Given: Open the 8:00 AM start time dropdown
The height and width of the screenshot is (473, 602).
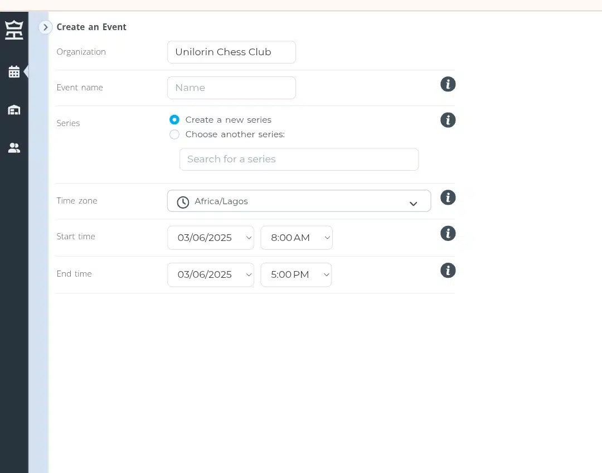Looking at the screenshot, I should tap(297, 238).
